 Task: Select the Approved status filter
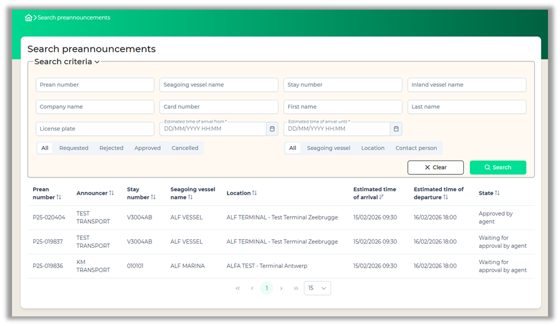[147, 148]
